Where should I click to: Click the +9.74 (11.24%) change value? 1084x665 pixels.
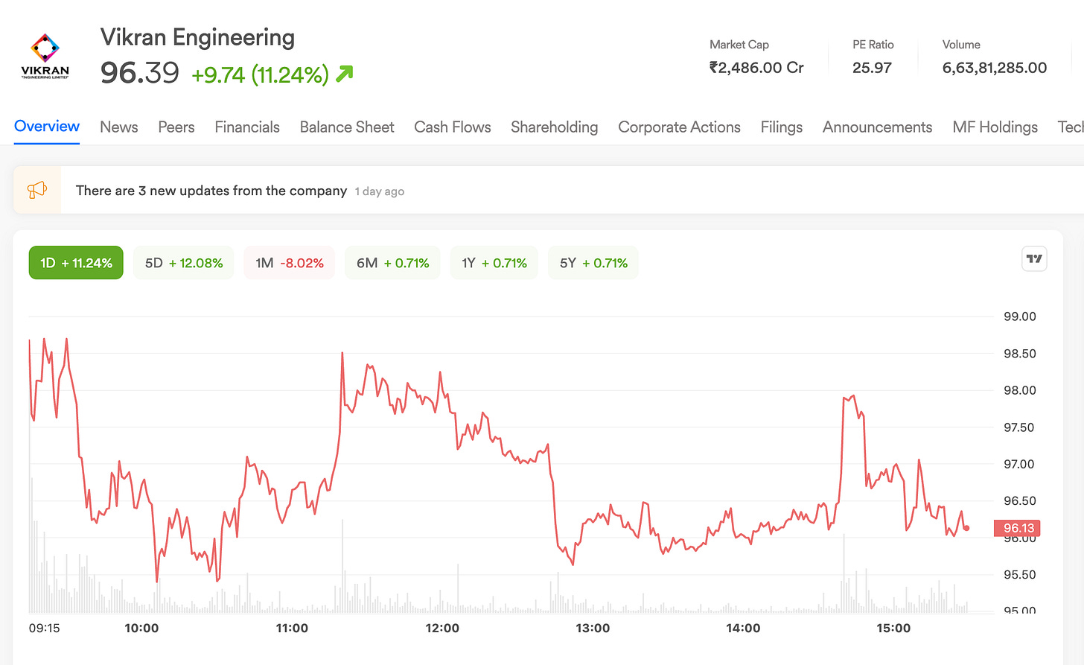(x=260, y=74)
